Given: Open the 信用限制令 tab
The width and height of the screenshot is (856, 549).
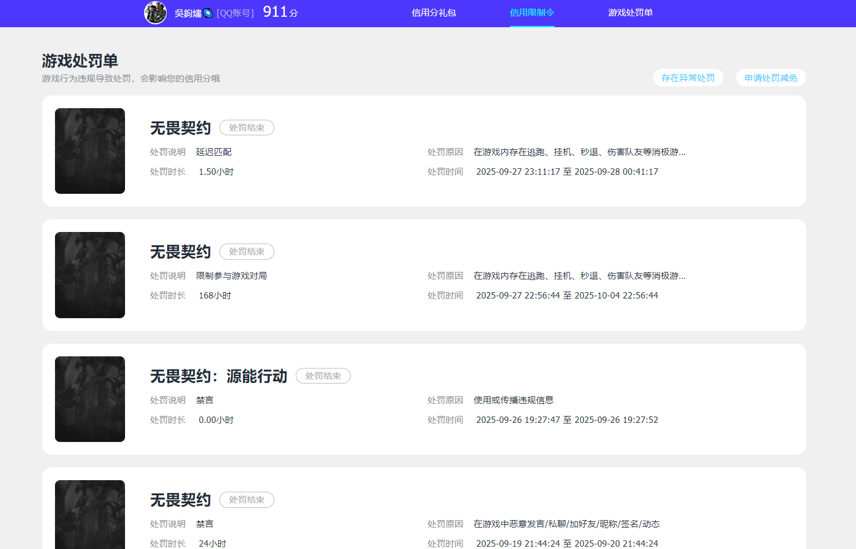Looking at the screenshot, I should click(531, 13).
